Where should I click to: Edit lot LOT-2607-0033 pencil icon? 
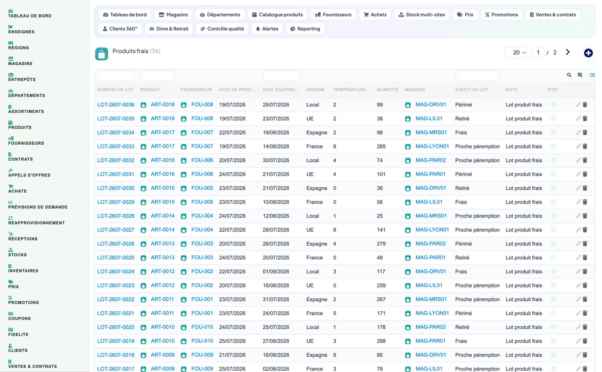[x=578, y=146]
